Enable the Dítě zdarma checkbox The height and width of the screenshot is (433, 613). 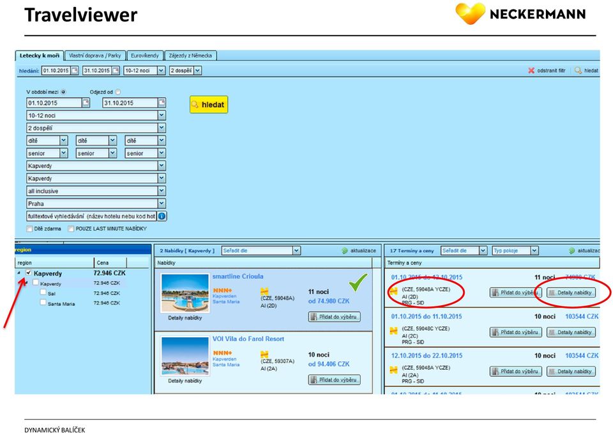pos(29,229)
